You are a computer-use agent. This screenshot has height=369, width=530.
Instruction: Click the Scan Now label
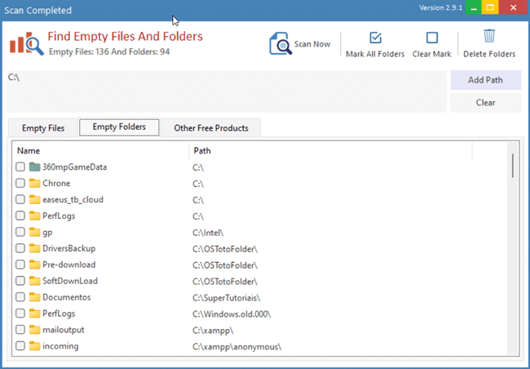click(312, 44)
